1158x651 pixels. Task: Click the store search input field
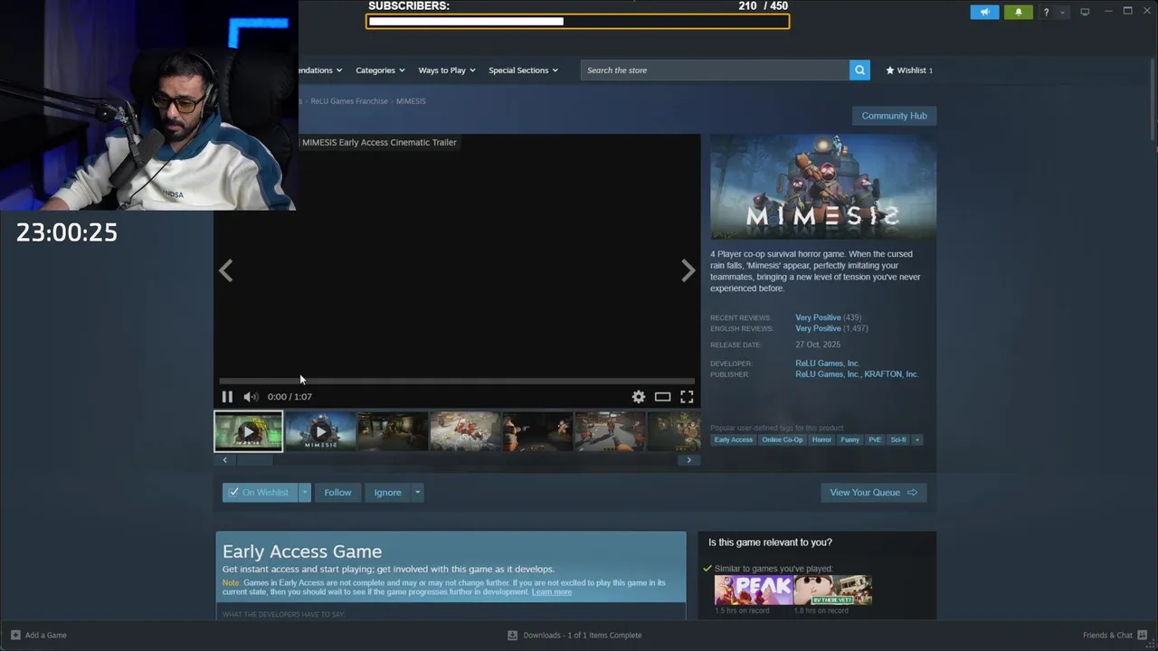[x=715, y=70]
